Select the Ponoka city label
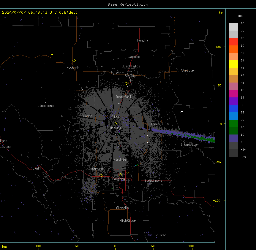Viewport: 256px width, 250px height. [x=143, y=40]
